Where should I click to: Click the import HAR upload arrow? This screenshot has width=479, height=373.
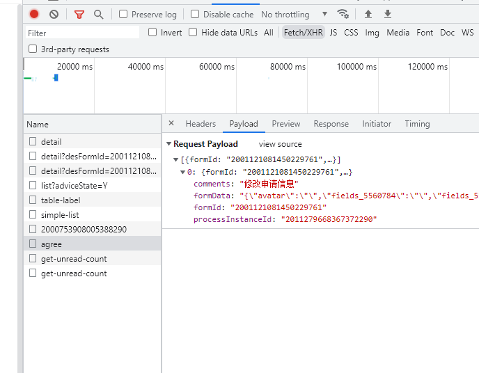[368, 14]
